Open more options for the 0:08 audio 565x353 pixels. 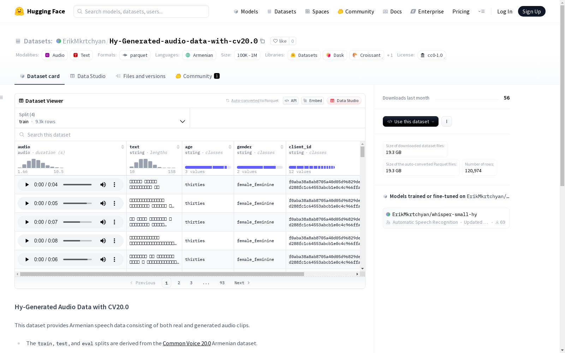(x=114, y=241)
